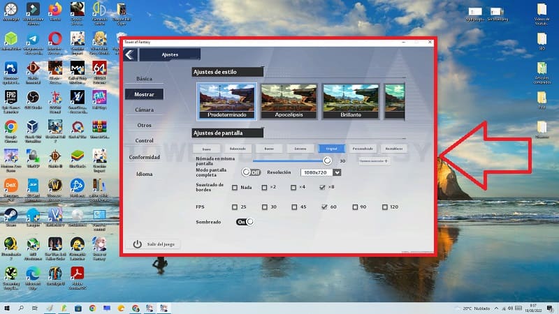Choose the Extremo quality preset
The height and width of the screenshot is (314, 559).
tap(300, 149)
